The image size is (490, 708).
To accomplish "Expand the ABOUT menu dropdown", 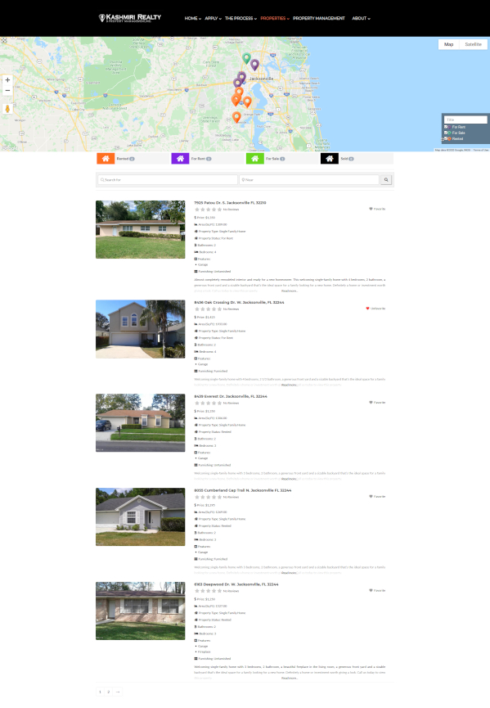I will [361, 19].
